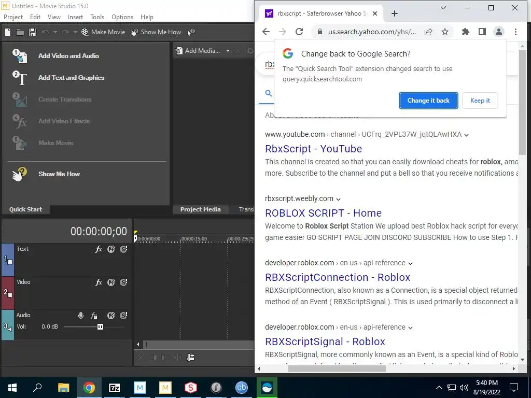Open a new browser tab with plus

[x=395, y=13]
